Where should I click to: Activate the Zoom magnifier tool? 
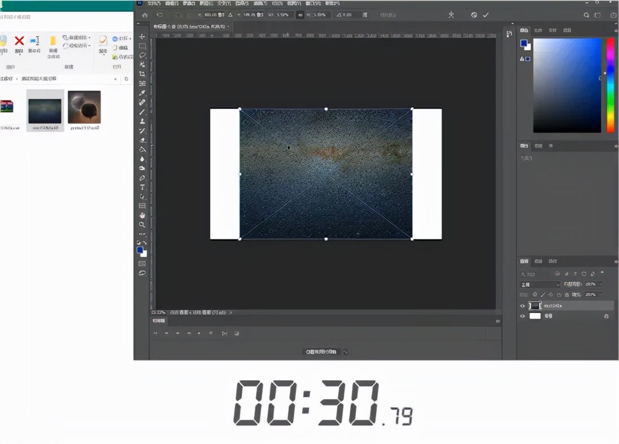tap(142, 225)
